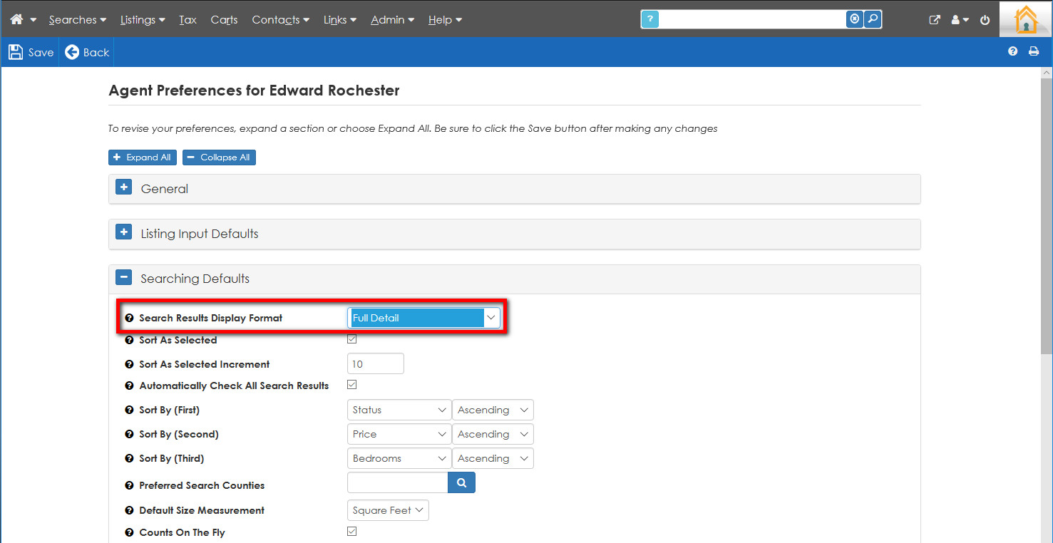Click the Save disk icon
Screen dimensions: 1053x543
coord(16,52)
